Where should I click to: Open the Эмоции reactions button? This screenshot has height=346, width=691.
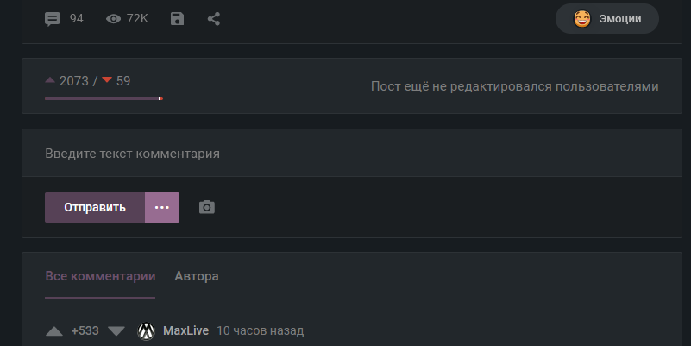(606, 18)
